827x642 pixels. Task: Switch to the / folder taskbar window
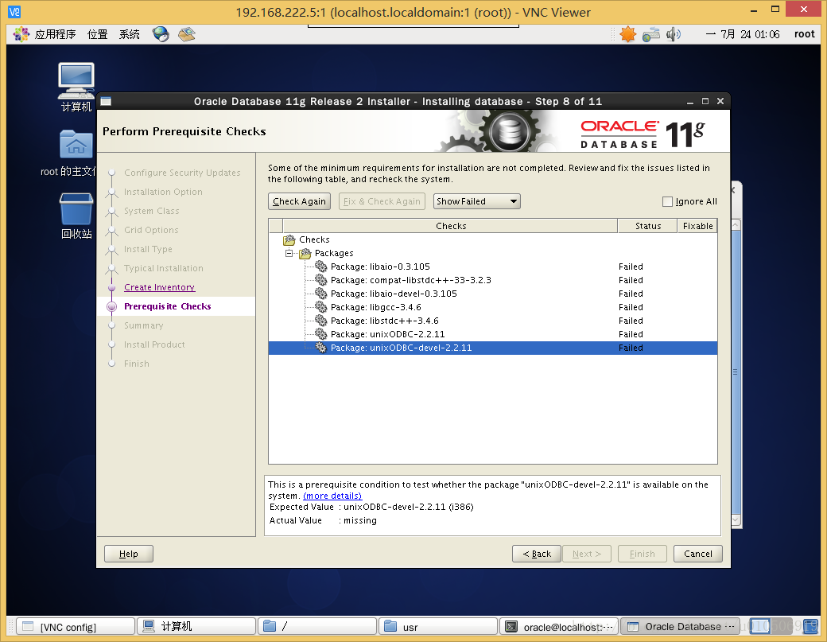(317, 627)
